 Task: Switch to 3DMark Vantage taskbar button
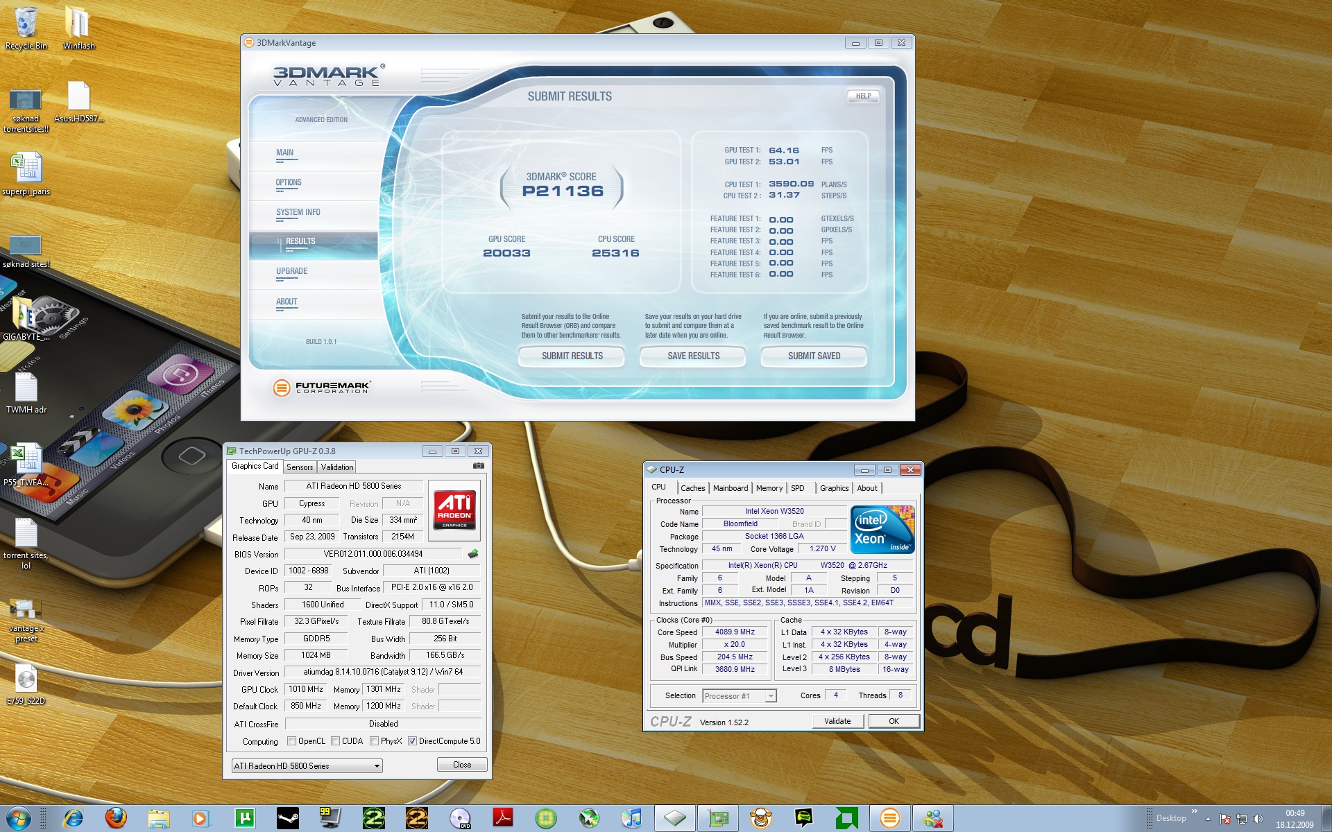(x=889, y=819)
